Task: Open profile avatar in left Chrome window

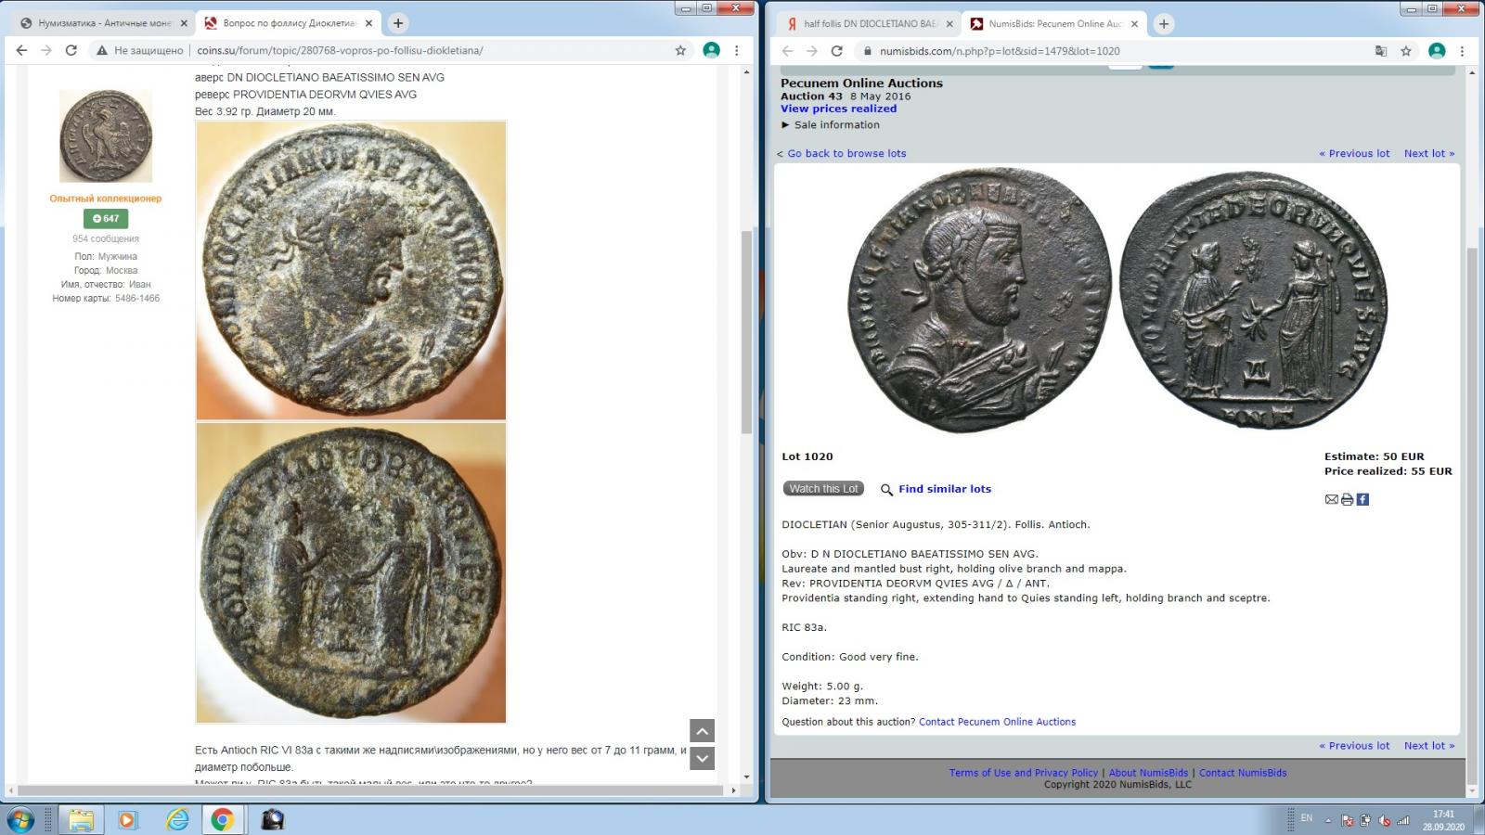Action: pos(711,50)
